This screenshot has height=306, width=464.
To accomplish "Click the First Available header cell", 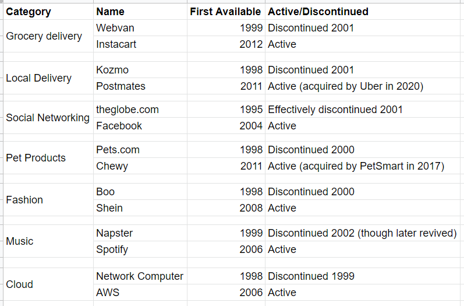I will click(226, 12).
